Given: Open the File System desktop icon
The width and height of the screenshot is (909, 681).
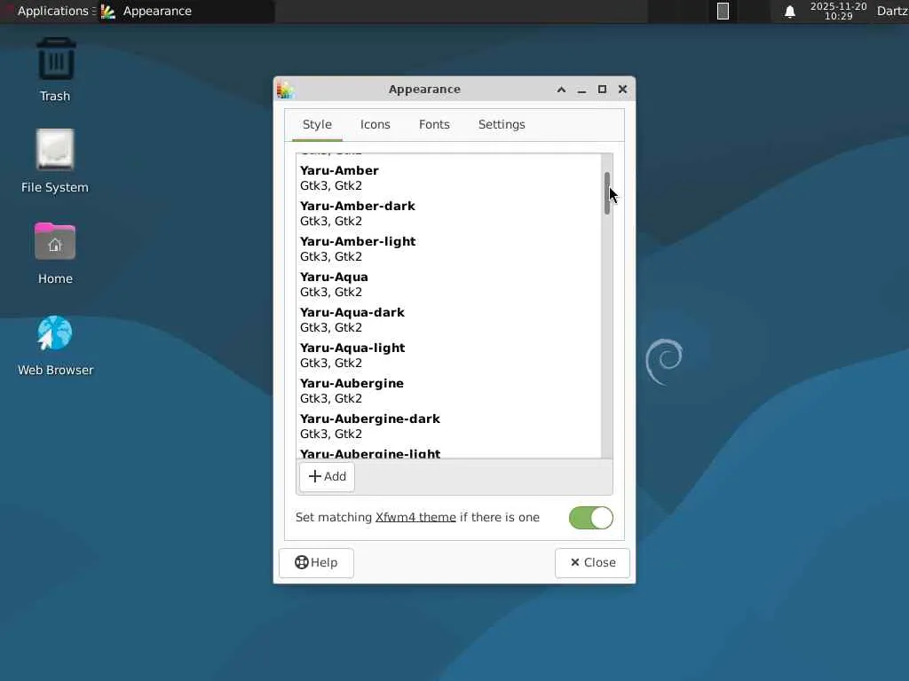Looking at the screenshot, I should [55, 161].
